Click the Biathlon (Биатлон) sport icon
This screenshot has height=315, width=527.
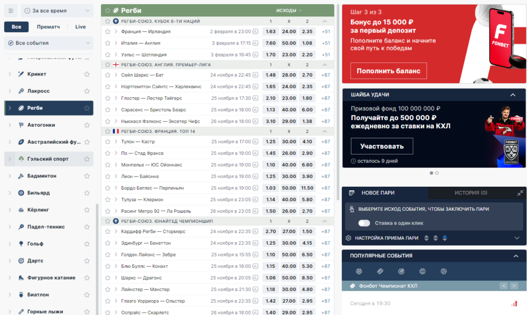click(x=21, y=294)
